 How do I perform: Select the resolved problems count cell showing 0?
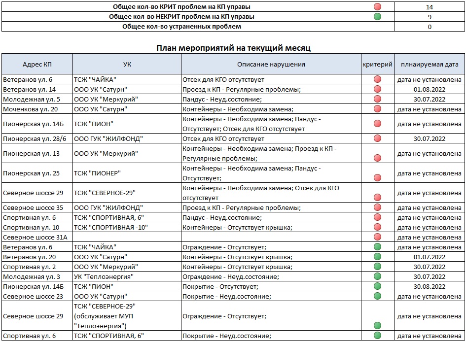point(430,27)
